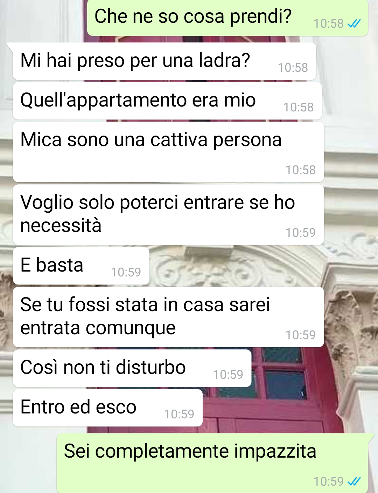Select the 'Così non ti disturbo' bubble

(x=132, y=368)
